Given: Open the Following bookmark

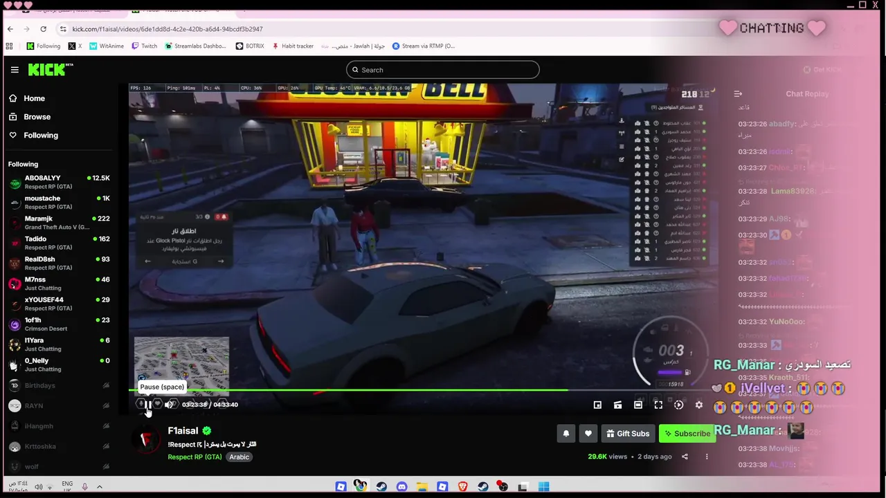Looking at the screenshot, I should [x=43, y=46].
